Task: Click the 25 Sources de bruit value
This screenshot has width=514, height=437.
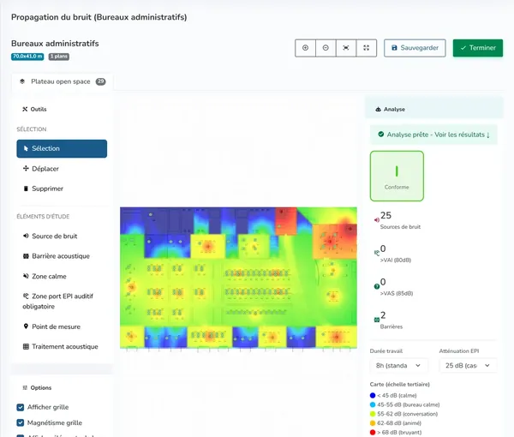Action: 385,215
